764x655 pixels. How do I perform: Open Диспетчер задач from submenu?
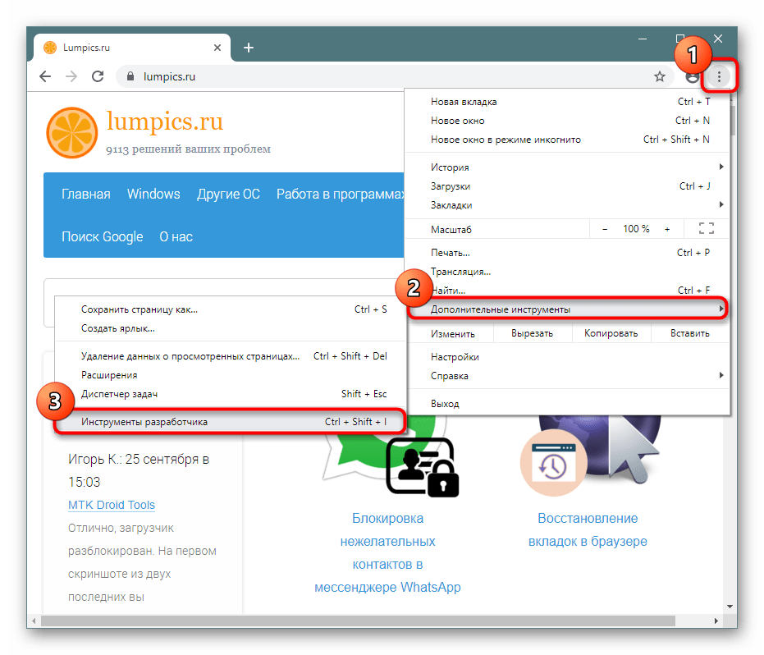[x=119, y=394]
